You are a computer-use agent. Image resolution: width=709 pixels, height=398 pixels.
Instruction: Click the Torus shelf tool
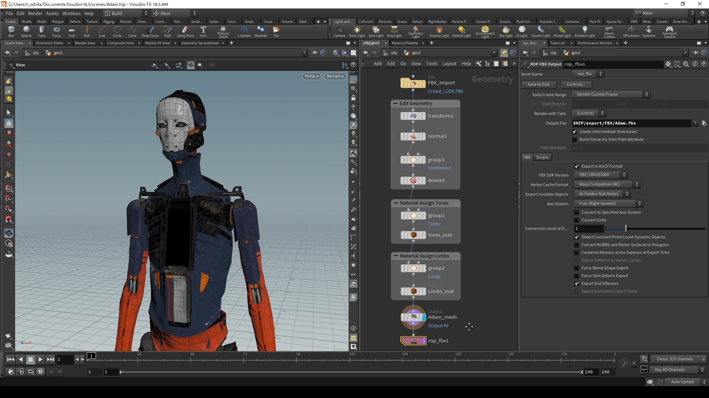click(x=56, y=31)
